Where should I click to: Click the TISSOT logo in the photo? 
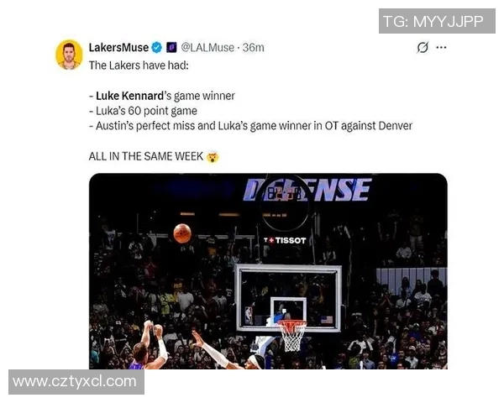tap(285, 240)
